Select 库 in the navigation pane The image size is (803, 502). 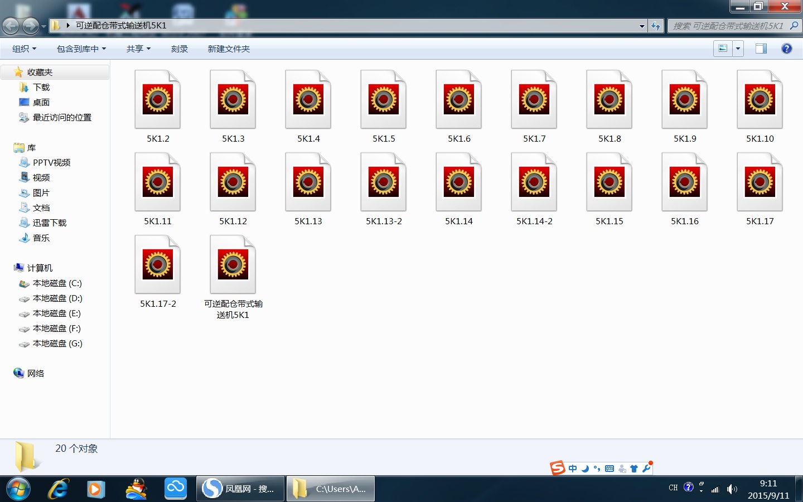(31, 148)
